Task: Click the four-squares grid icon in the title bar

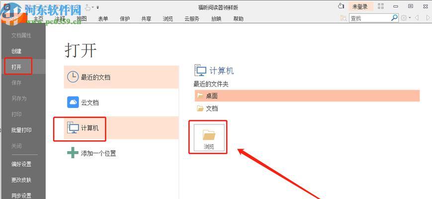Action: click(381, 6)
